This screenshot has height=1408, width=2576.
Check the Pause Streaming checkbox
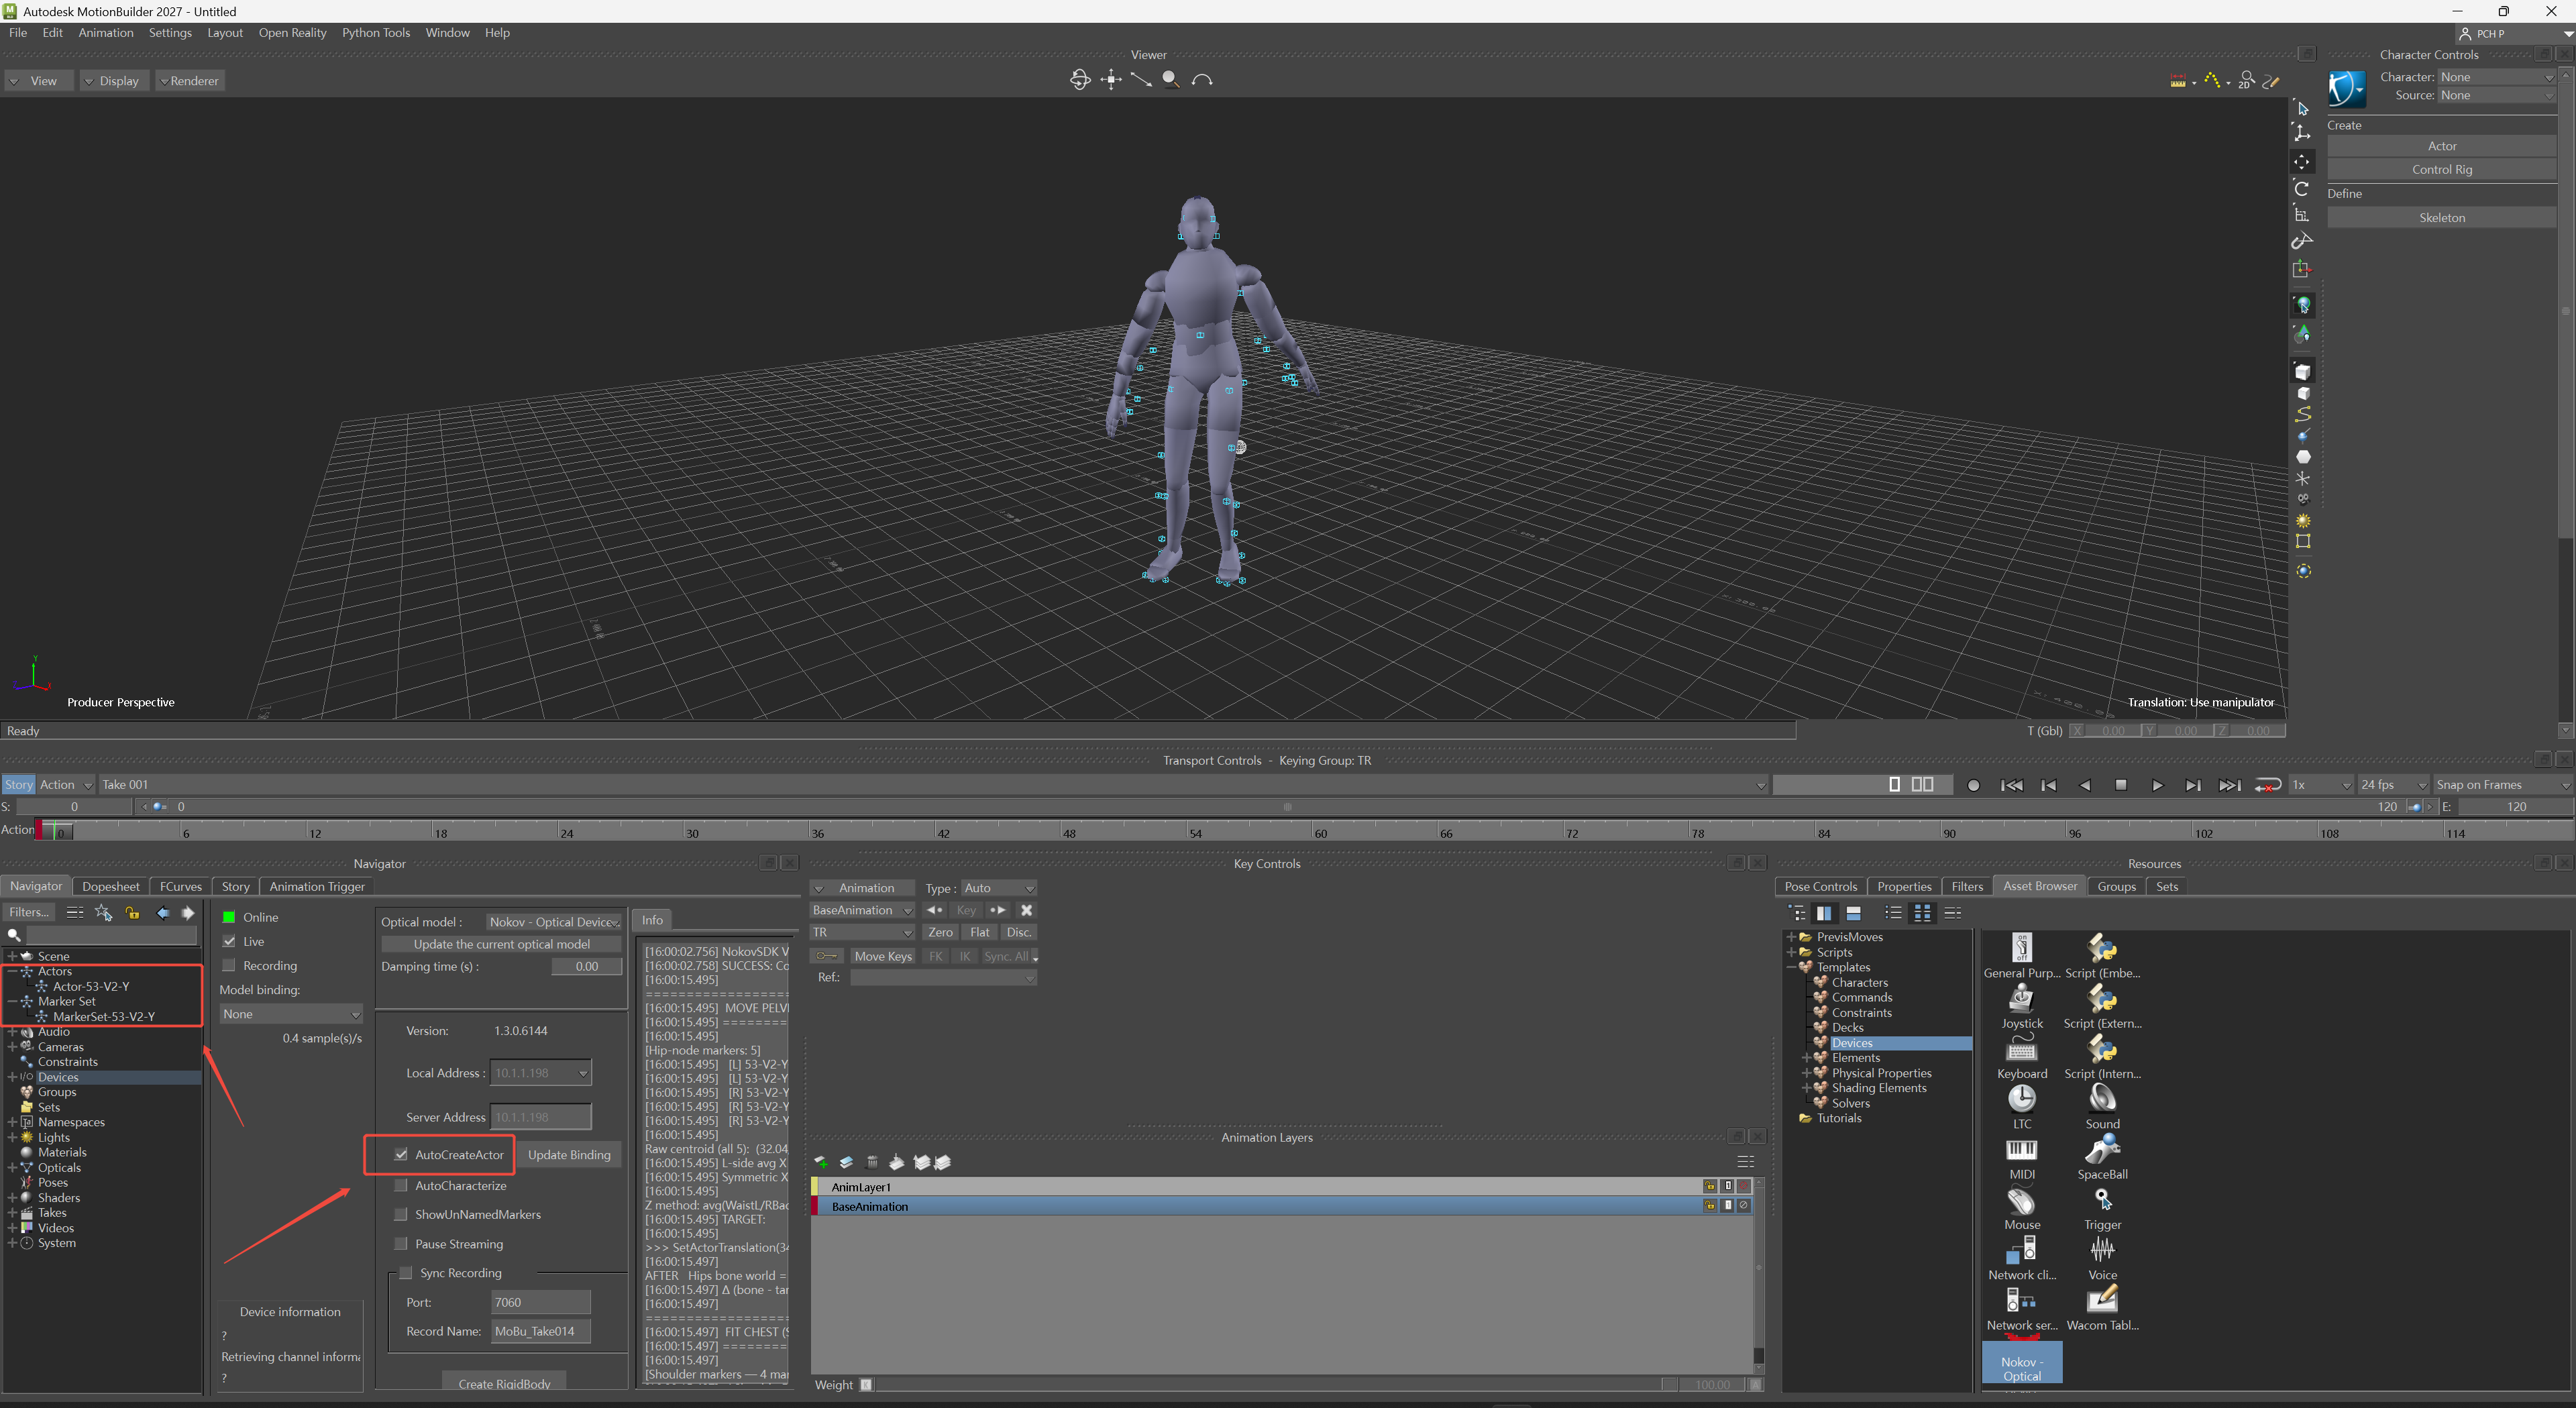click(401, 1244)
